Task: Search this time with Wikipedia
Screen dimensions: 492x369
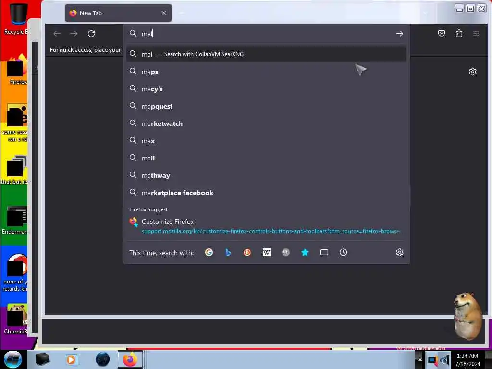Action: [266, 252]
